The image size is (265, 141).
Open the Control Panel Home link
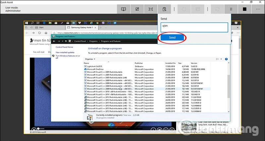(64, 47)
